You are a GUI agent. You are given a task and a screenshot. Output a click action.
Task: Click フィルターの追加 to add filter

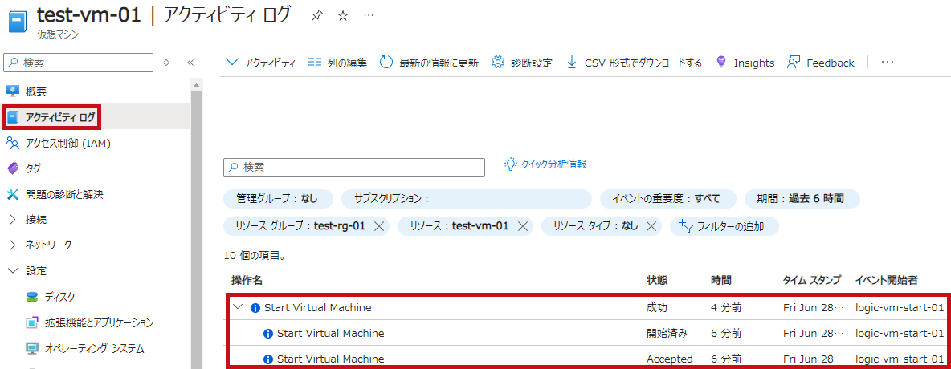[724, 226]
